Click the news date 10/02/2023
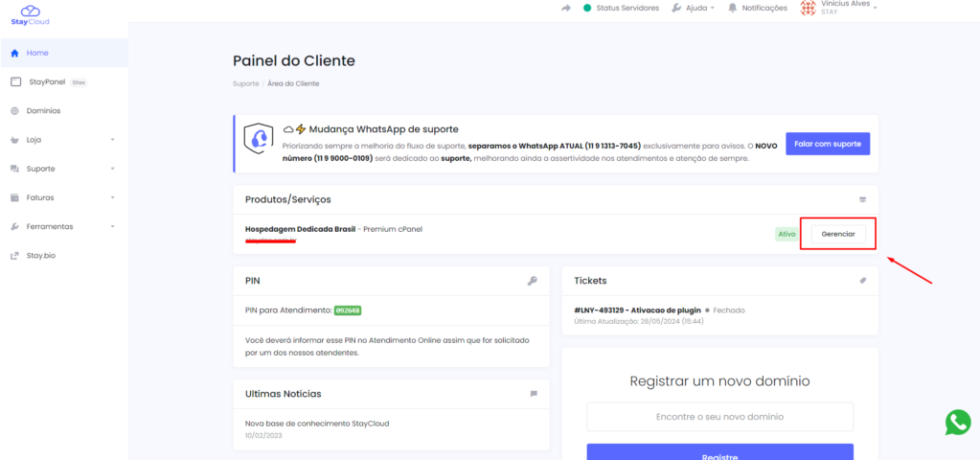This screenshot has height=460, width=980. tap(262, 434)
